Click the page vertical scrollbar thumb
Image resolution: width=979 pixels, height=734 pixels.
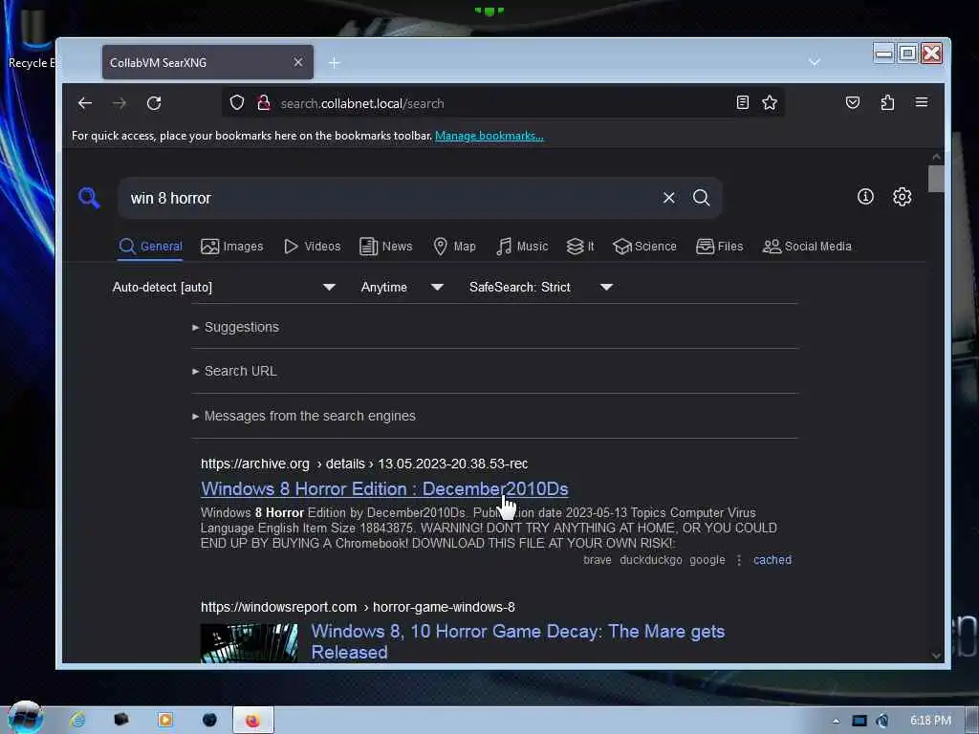pyautogui.click(x=935, y=179)
